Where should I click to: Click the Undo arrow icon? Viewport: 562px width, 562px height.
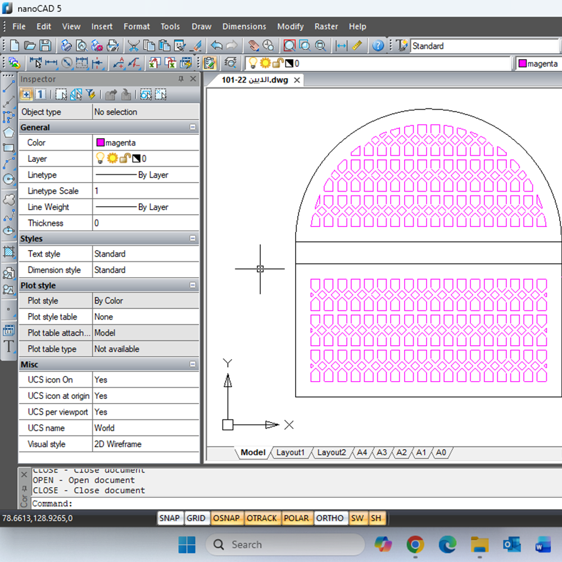[216, 46]
